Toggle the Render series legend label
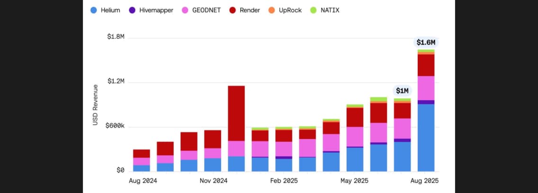Screen dimensions: 538x193 pos(250,10)
